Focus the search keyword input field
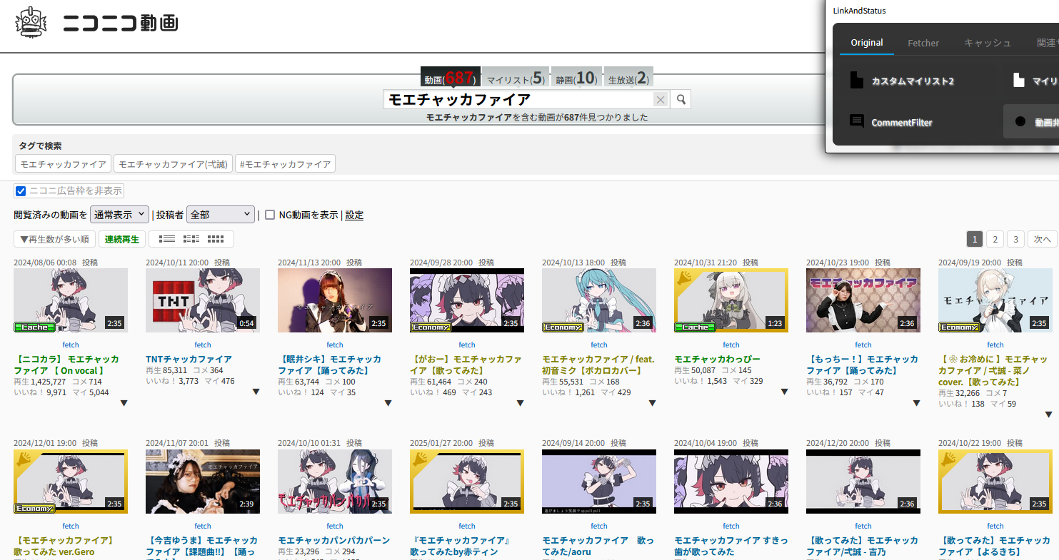This screenshot has height=560, width=1059. click(x=518, y=99)
